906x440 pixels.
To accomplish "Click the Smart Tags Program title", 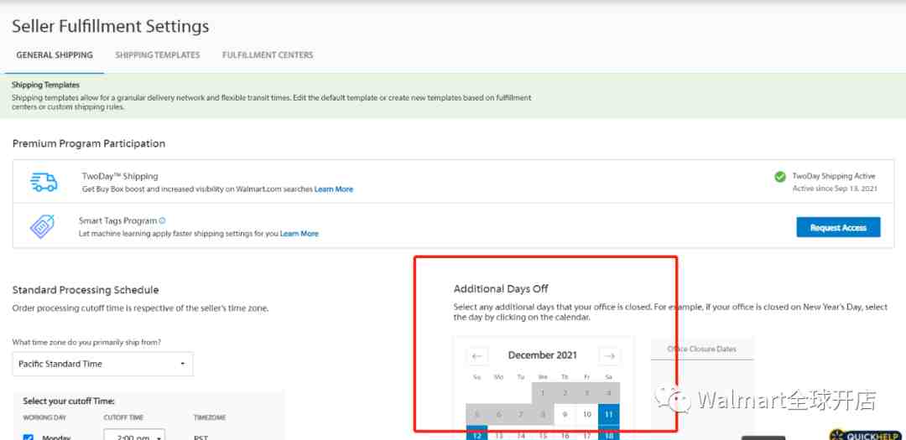I will 118,220.
